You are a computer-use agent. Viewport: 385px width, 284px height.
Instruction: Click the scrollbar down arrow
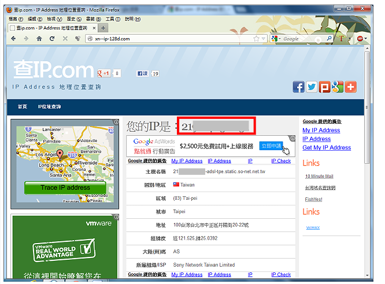pyautogui.click(x=367, y=275)
